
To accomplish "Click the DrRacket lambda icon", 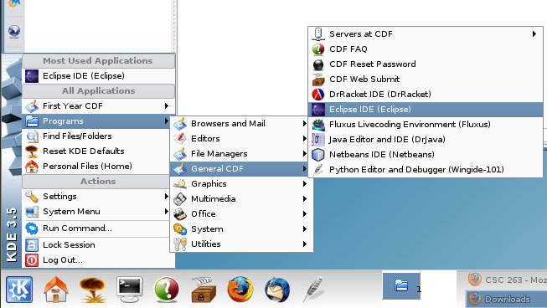I will click(x=318, y=95).
